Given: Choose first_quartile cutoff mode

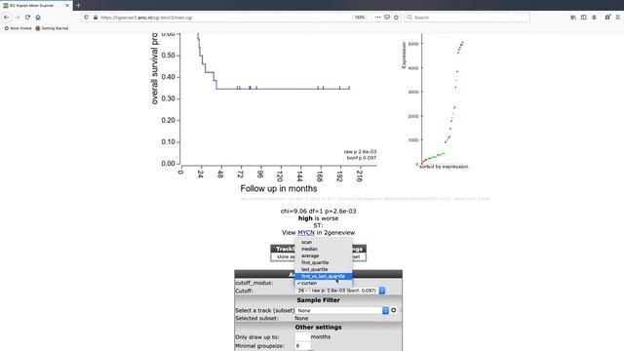Looking at the screenshot, I should [x=323, y=262].
